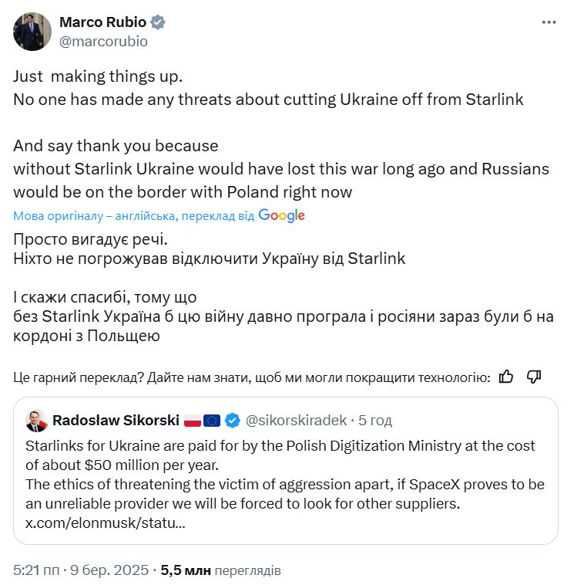
Task: Open the tweet's three-dot more menu
Action: [549, 22]
